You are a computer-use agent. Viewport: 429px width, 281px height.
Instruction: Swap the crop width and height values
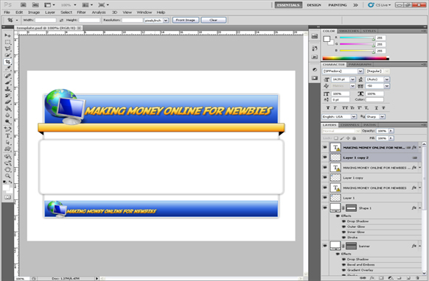pos(61,20)
